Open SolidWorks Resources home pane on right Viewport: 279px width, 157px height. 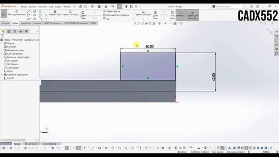pos(276,32)
